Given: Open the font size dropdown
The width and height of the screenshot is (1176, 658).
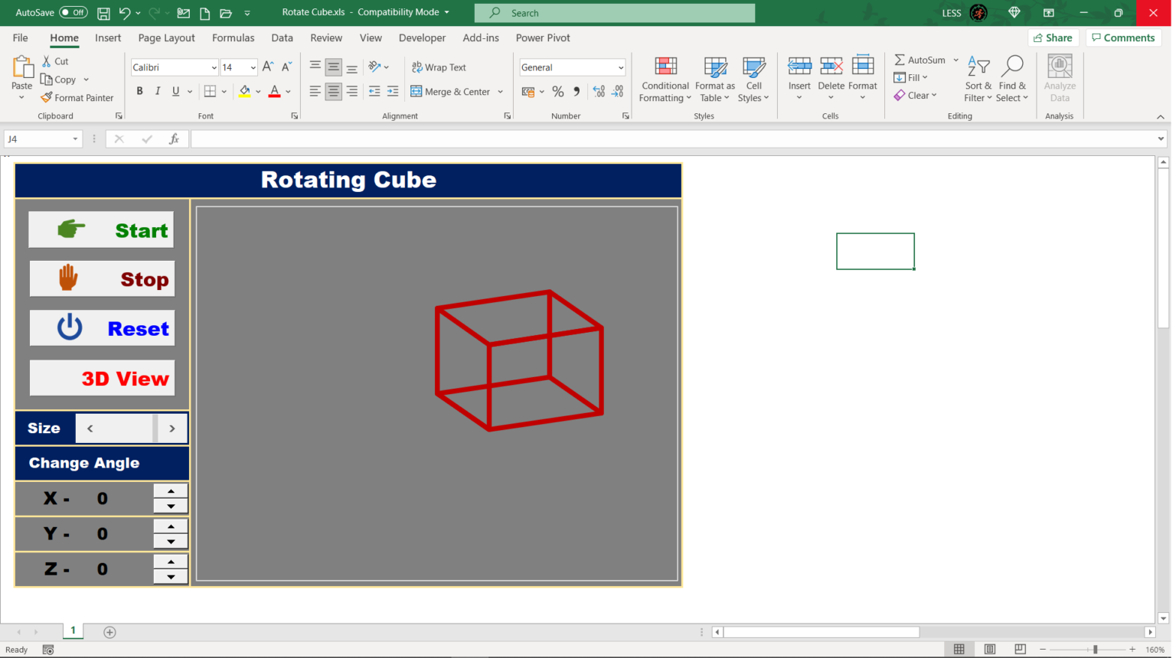Looking at the screenshot, I should pyautogui.click(x=253, y=67).
